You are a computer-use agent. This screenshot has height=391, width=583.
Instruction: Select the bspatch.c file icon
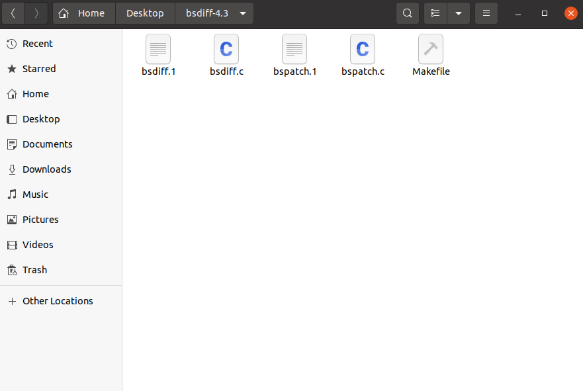[362, 54]
